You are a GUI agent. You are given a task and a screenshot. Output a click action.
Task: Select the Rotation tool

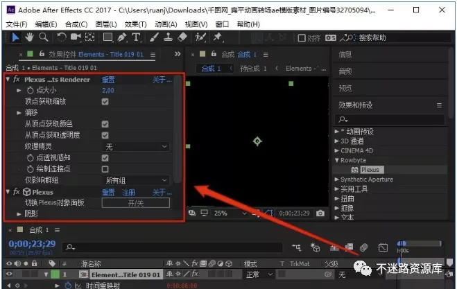click(x=61, y=37)
